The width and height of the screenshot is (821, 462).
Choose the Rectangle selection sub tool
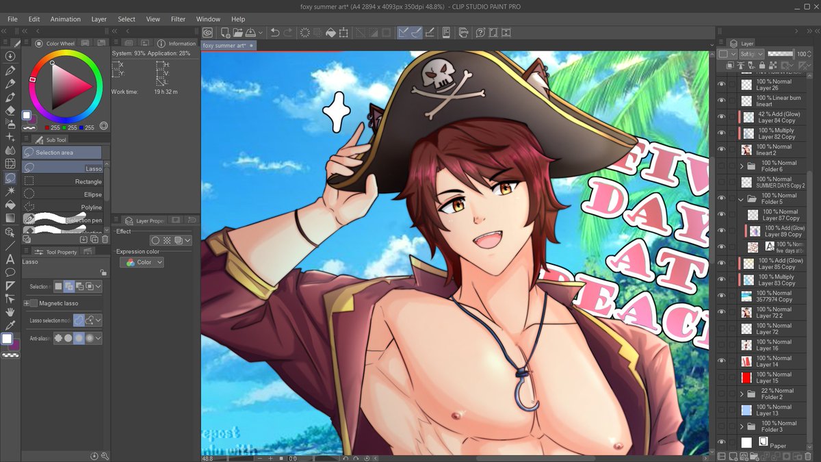[62, 181]
